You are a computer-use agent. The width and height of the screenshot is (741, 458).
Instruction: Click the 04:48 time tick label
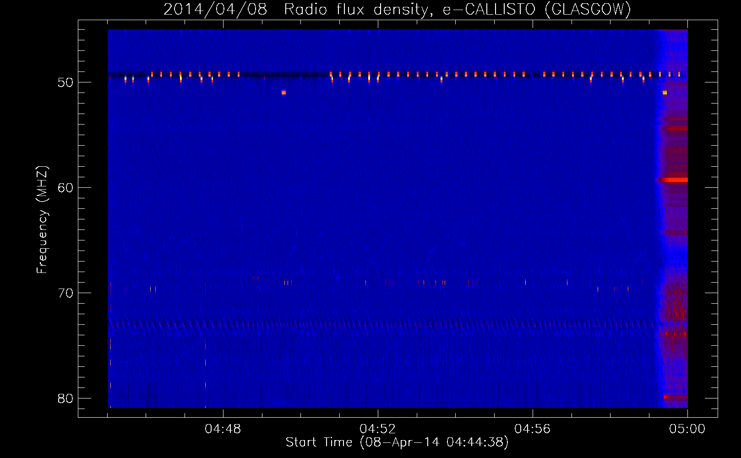[223, 429]
